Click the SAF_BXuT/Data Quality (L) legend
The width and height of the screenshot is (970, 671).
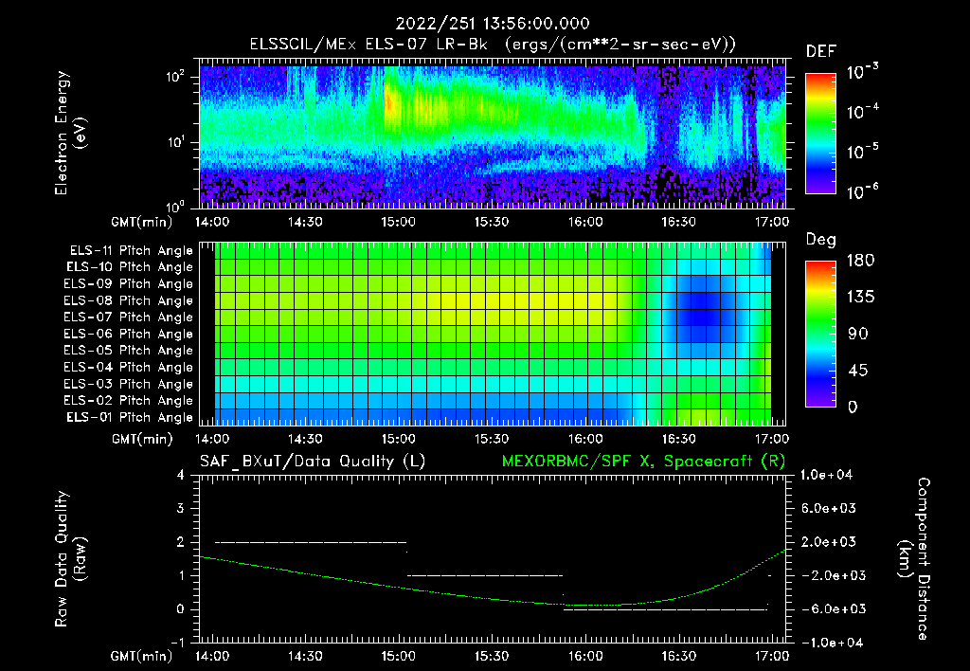tap(313, 462)
